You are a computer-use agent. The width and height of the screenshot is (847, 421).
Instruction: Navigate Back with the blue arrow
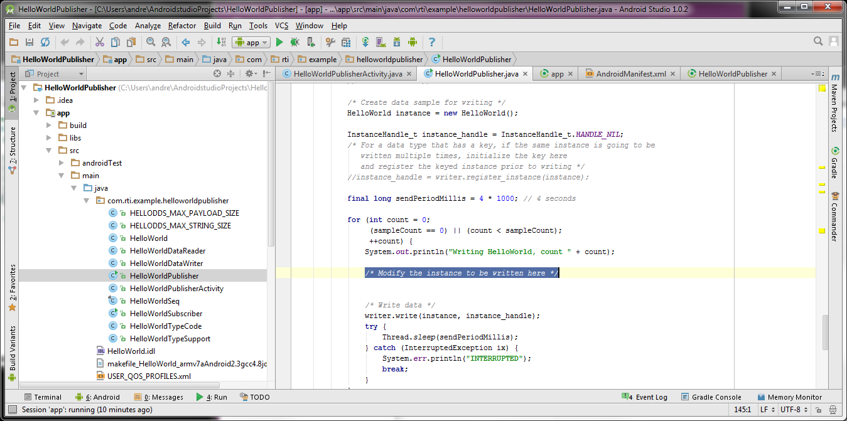186,42
